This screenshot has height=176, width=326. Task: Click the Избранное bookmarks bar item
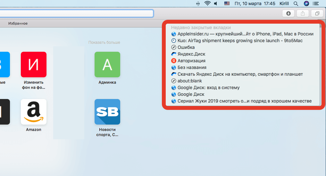tap(18, 23)
